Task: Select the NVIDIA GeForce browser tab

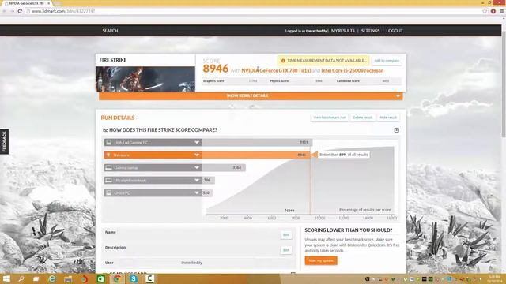Action: pyautogui.click(x=27, y=3)
